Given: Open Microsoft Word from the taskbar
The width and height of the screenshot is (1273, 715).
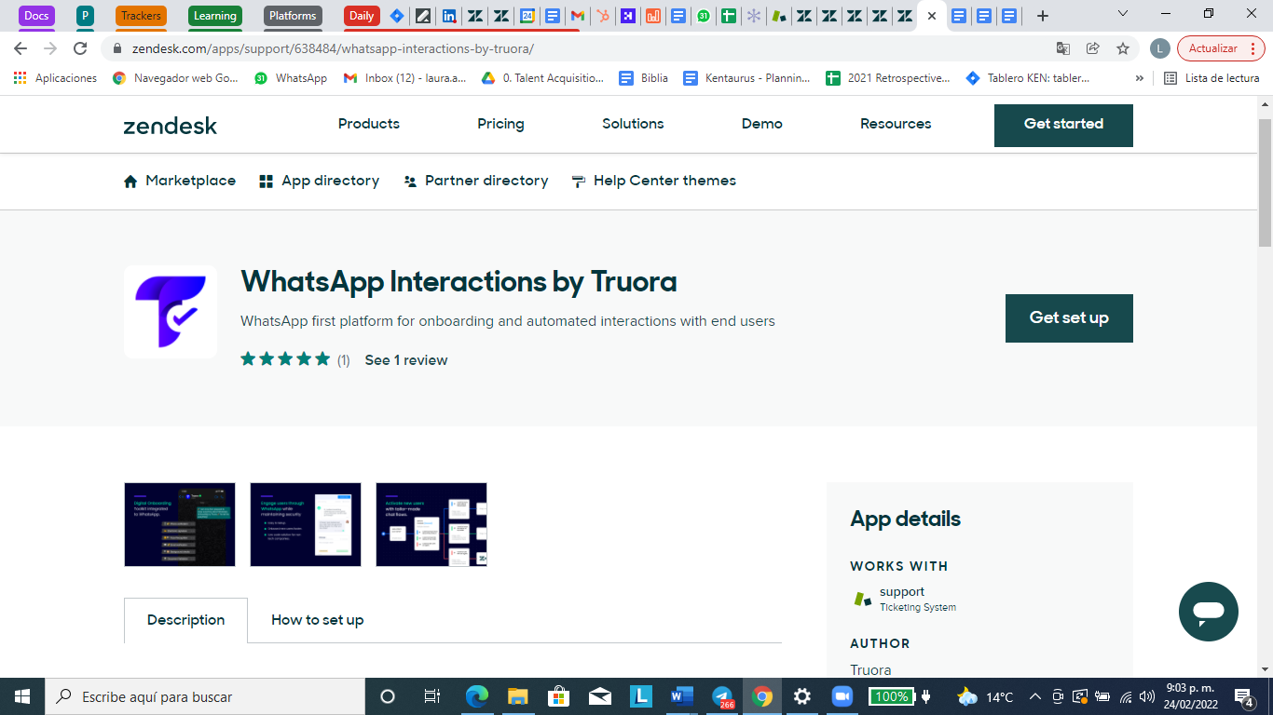Looking at the screenshot, I should coord(682,696).
